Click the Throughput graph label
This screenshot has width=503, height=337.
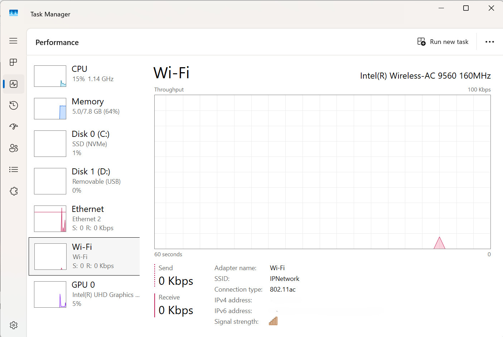169,90
